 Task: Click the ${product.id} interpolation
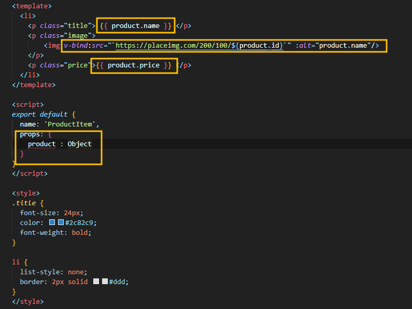pos(257,46)
